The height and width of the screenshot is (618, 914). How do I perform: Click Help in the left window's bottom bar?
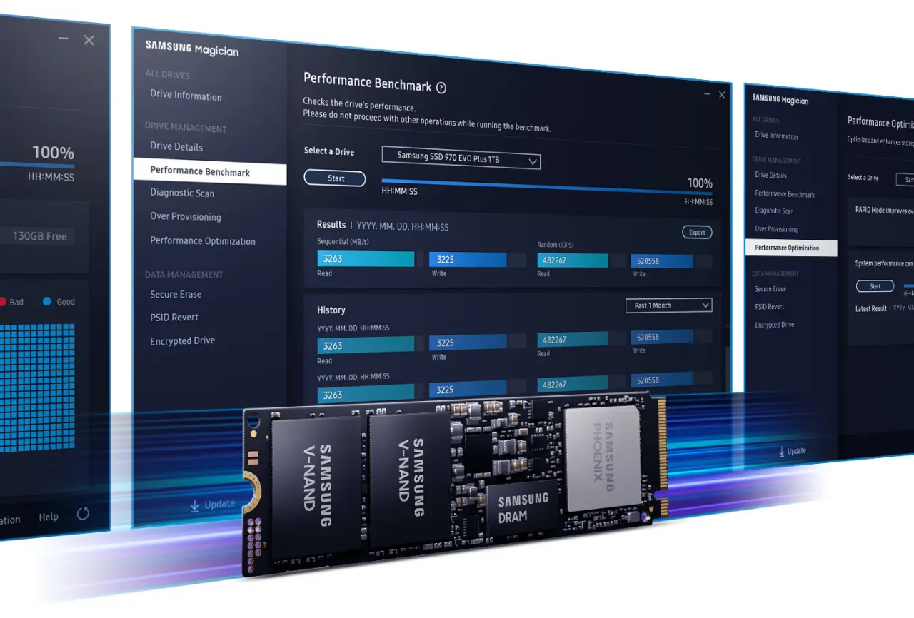tap(48, 516)
